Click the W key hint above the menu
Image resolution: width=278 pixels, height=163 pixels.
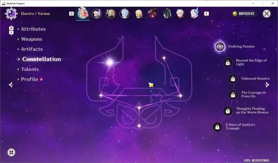click(x=11, y=28)
